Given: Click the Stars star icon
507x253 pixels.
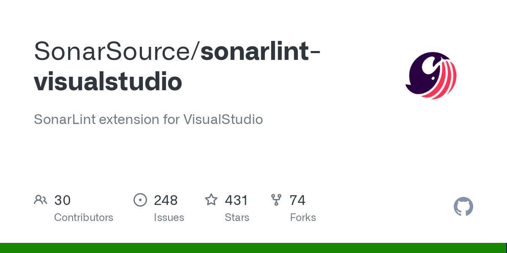Looking at the screenshot, I should (x=211, y=200).
